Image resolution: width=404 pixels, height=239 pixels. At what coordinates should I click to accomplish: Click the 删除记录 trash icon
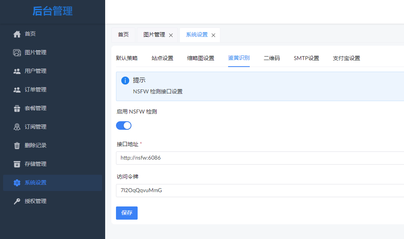(17, 146)
